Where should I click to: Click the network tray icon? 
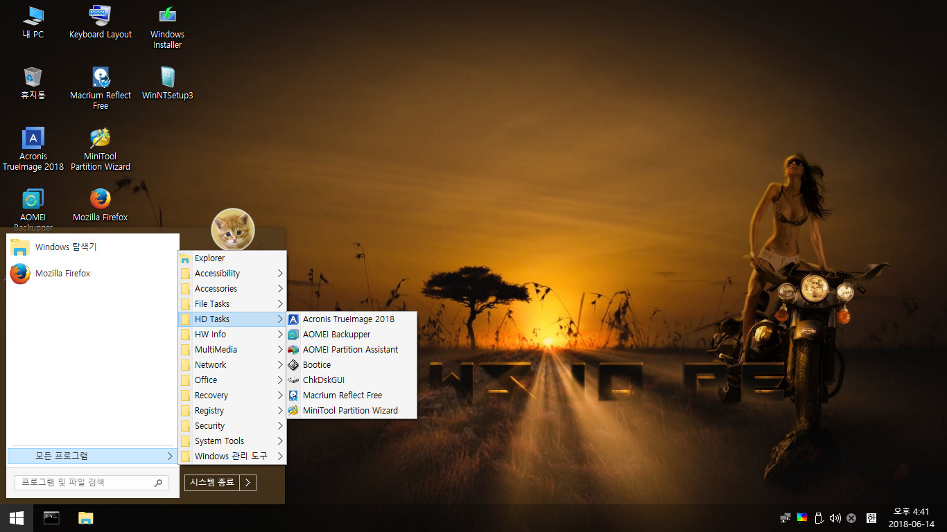tap(785, 517)
